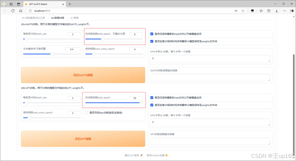The width and height of the screenshot is (296, 161).
Task: Adjust the GPT batch_size slider
Action: coord(52,103)
